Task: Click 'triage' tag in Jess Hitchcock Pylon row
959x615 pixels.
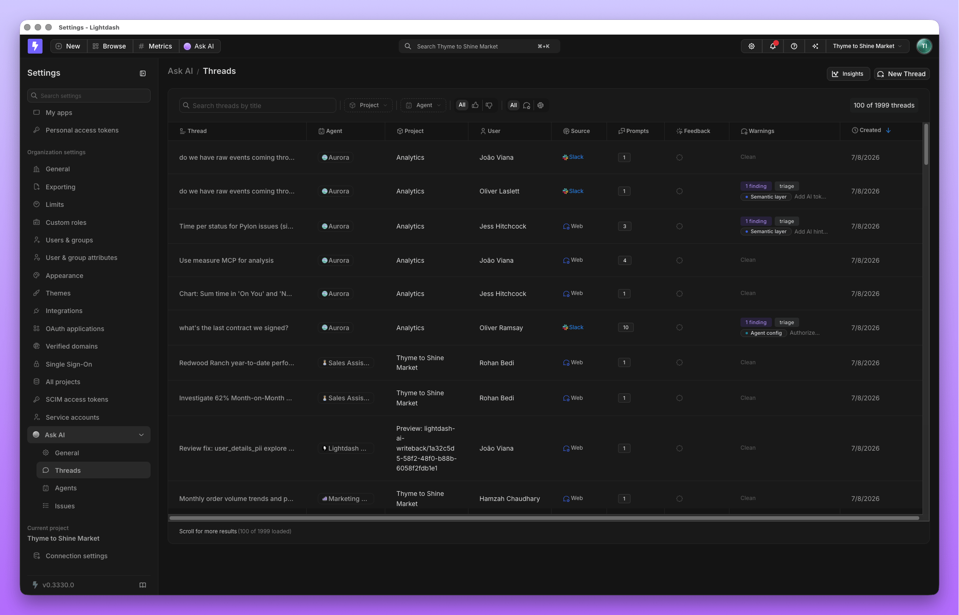Action: (x=786, y=221)
